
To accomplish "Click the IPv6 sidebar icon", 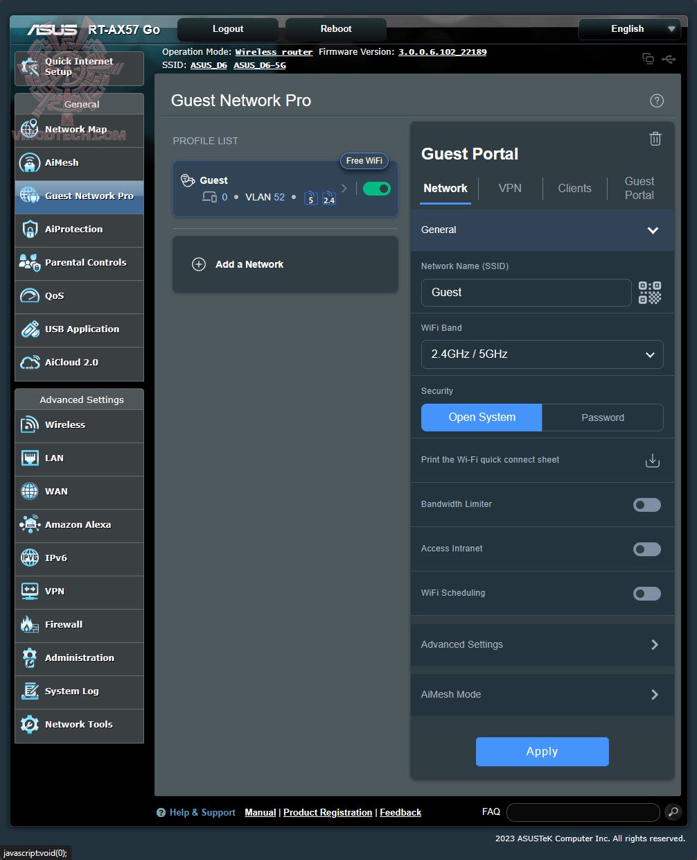I will pos(30,558).
